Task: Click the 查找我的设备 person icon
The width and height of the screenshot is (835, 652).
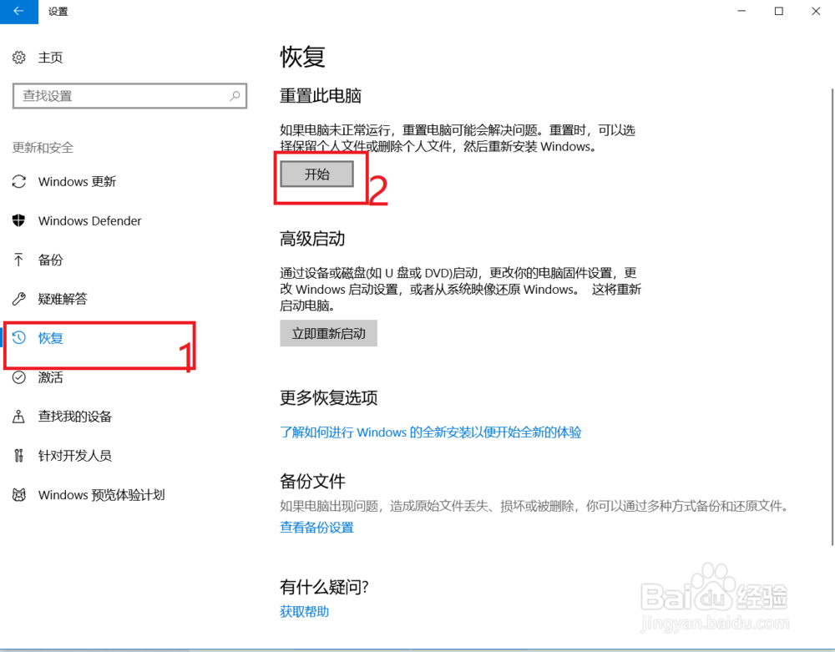Action: 19,417
